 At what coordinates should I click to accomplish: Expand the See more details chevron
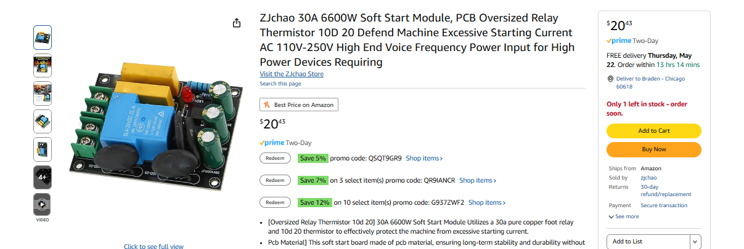611,216
